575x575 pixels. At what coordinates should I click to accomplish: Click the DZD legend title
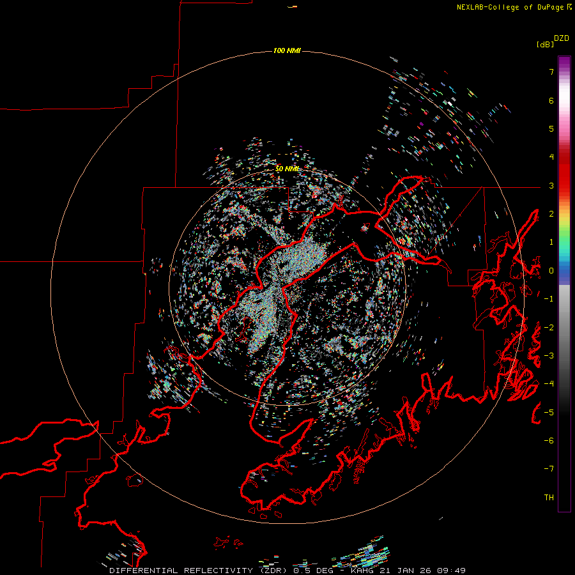562,38
